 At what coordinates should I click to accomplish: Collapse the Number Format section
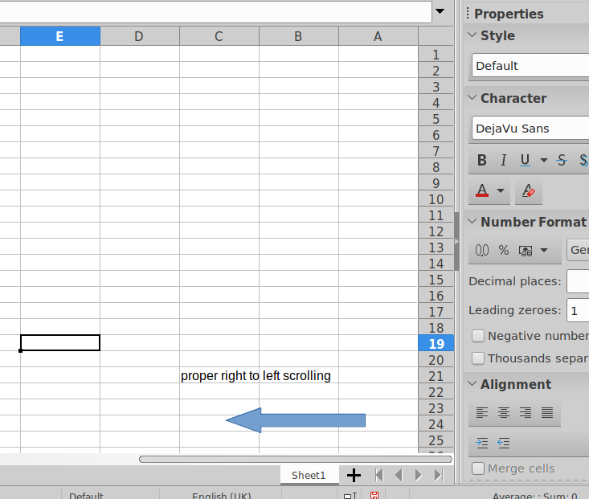pyautogui.click(x=471, y=222)
